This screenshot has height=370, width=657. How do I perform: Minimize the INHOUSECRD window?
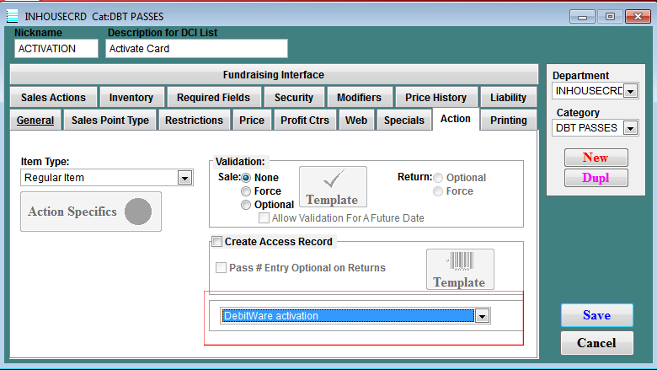click(582, 17)
